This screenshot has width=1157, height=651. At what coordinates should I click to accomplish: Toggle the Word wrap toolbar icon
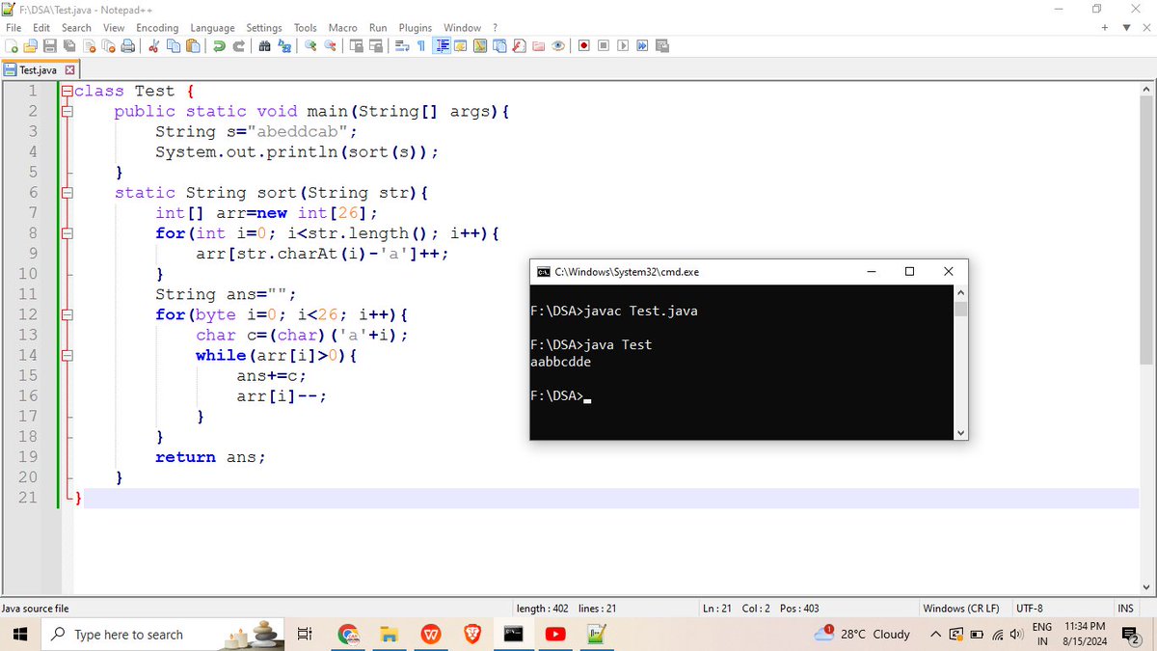401,46
